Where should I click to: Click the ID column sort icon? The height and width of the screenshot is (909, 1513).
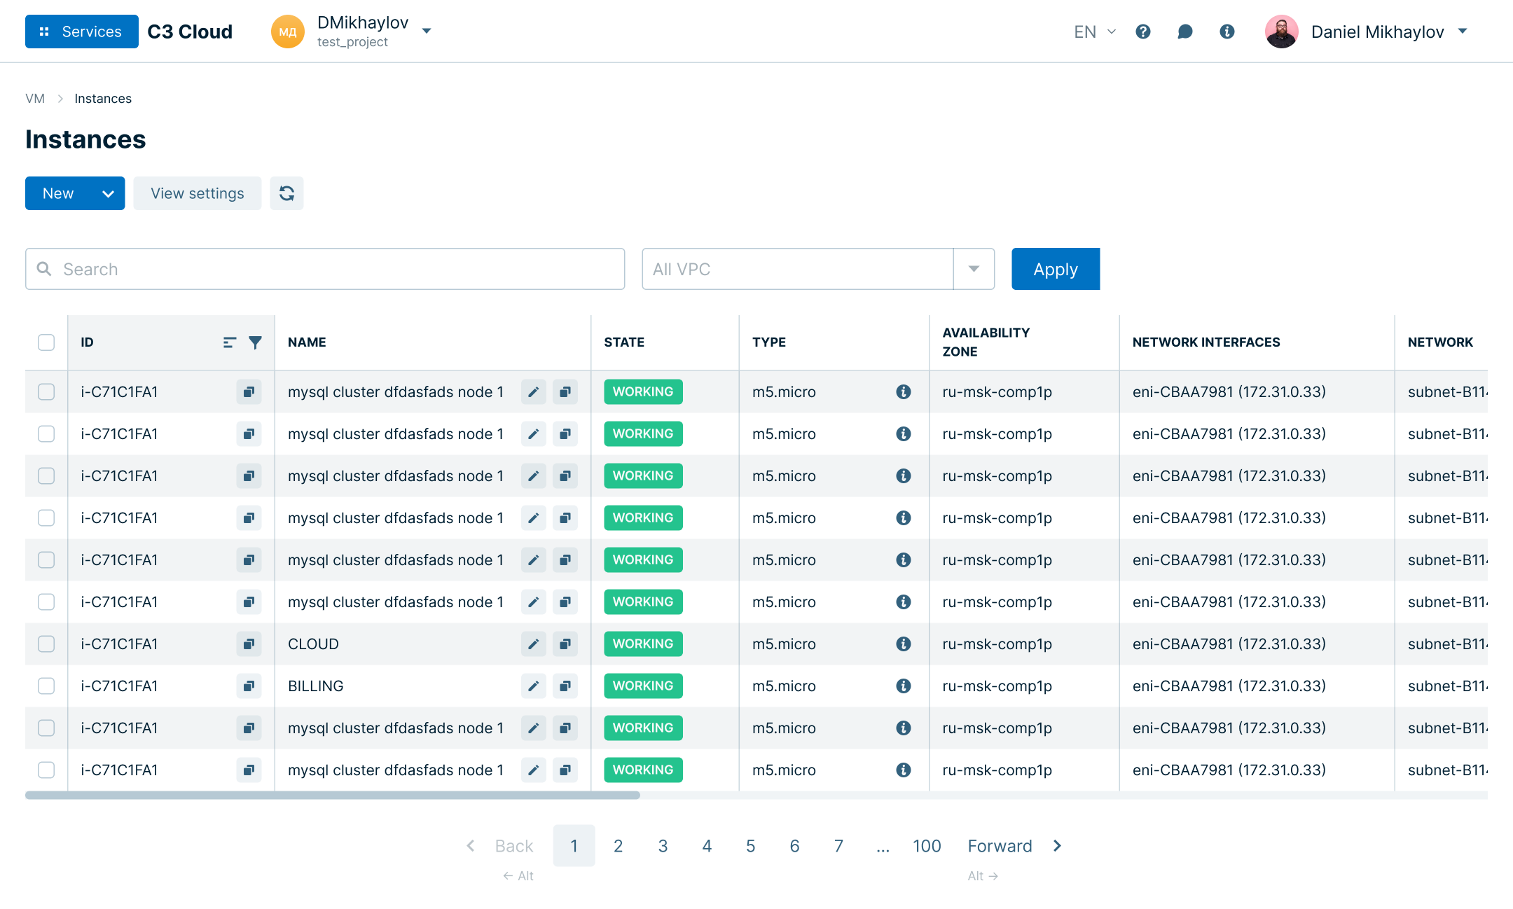pos(229,342)
